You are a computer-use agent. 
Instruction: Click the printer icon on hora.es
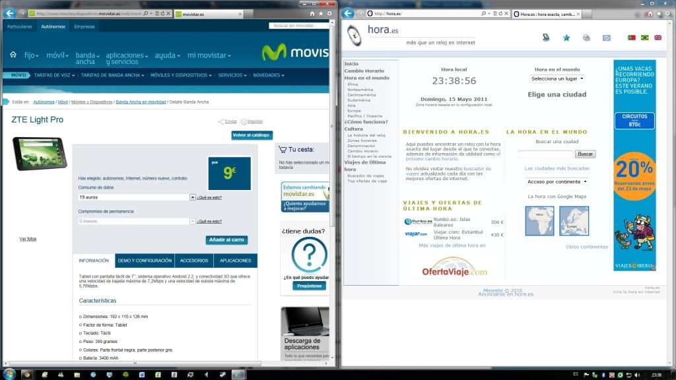[586, 38]
